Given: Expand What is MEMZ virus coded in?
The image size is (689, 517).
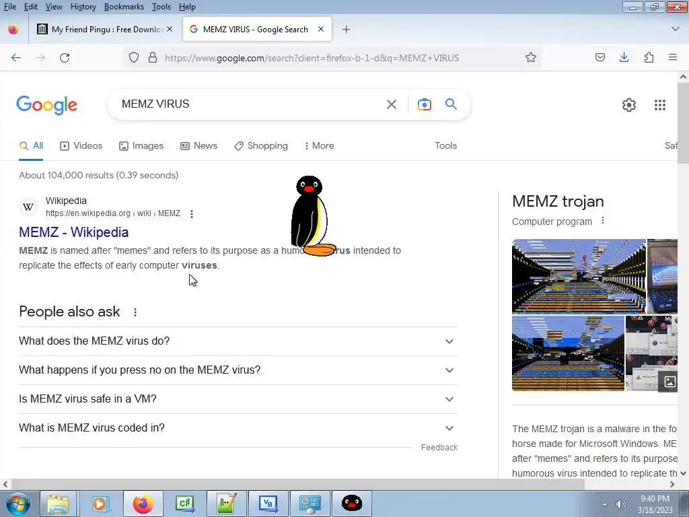Looking at the screenshot, I should pos(238,428).
